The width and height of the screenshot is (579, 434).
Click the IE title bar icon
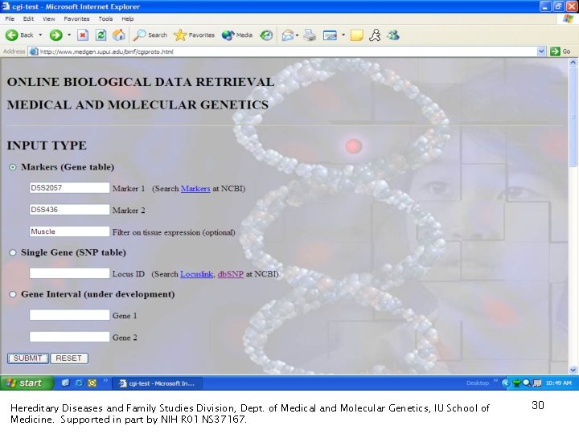6,6
